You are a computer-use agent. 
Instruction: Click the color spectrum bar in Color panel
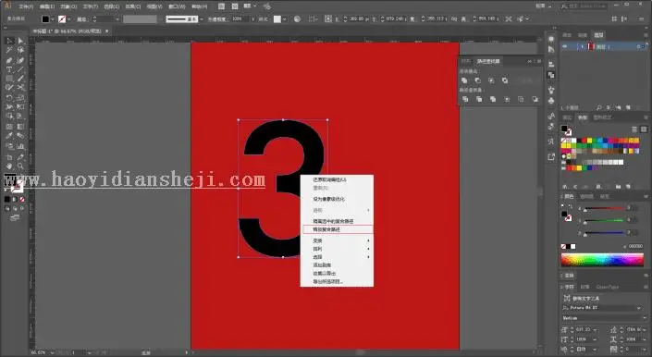602,260
